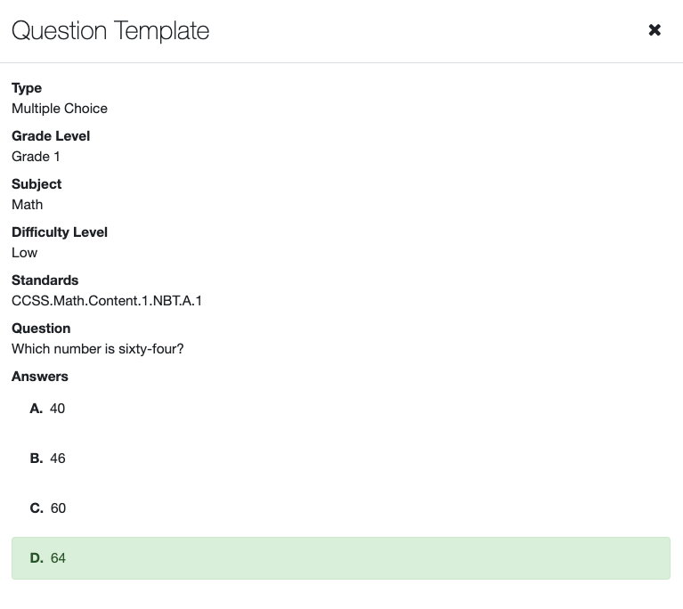Click the Standards field label

tap(45, 280)
